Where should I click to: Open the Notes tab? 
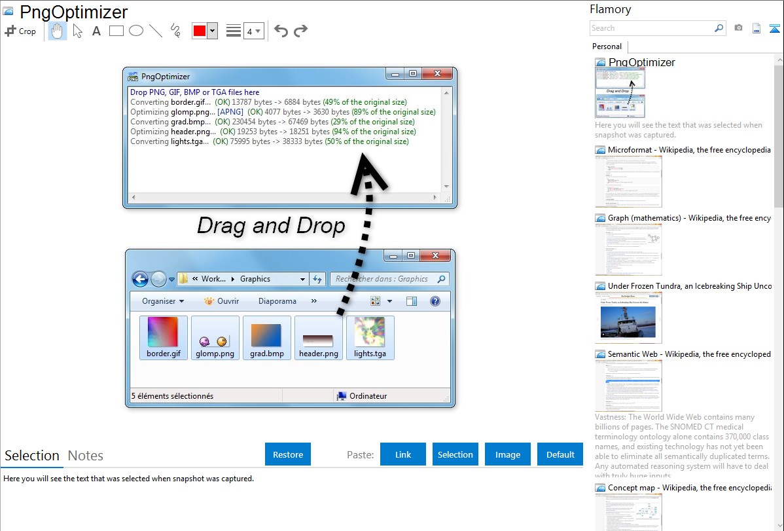click(x=86, y=456)
